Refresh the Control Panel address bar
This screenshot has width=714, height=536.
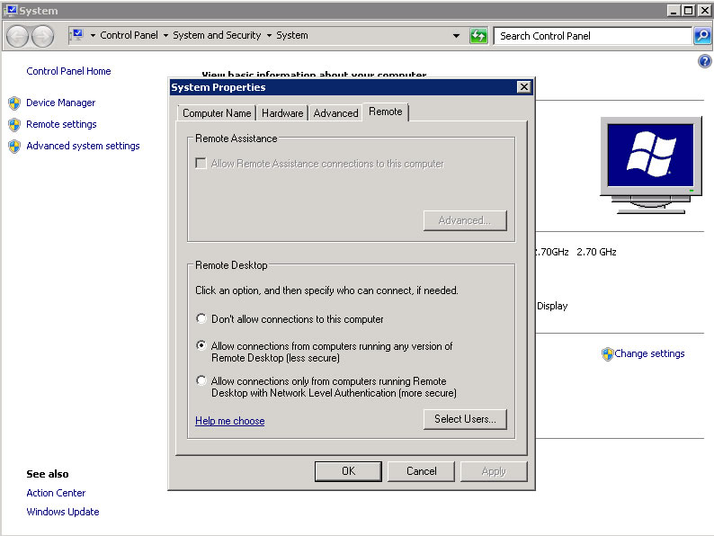(478, 35)
